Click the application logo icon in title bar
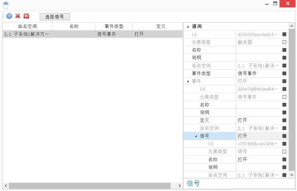This screenshot has height=191, width=297. pyautogui.click(x=6, y=5)
